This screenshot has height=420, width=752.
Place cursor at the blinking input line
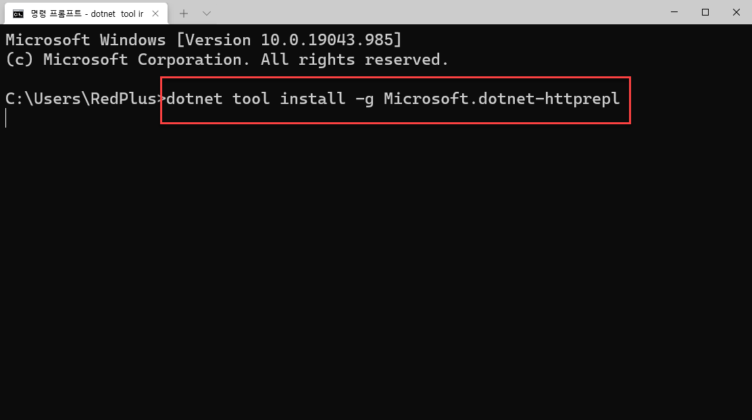[7, 118]
